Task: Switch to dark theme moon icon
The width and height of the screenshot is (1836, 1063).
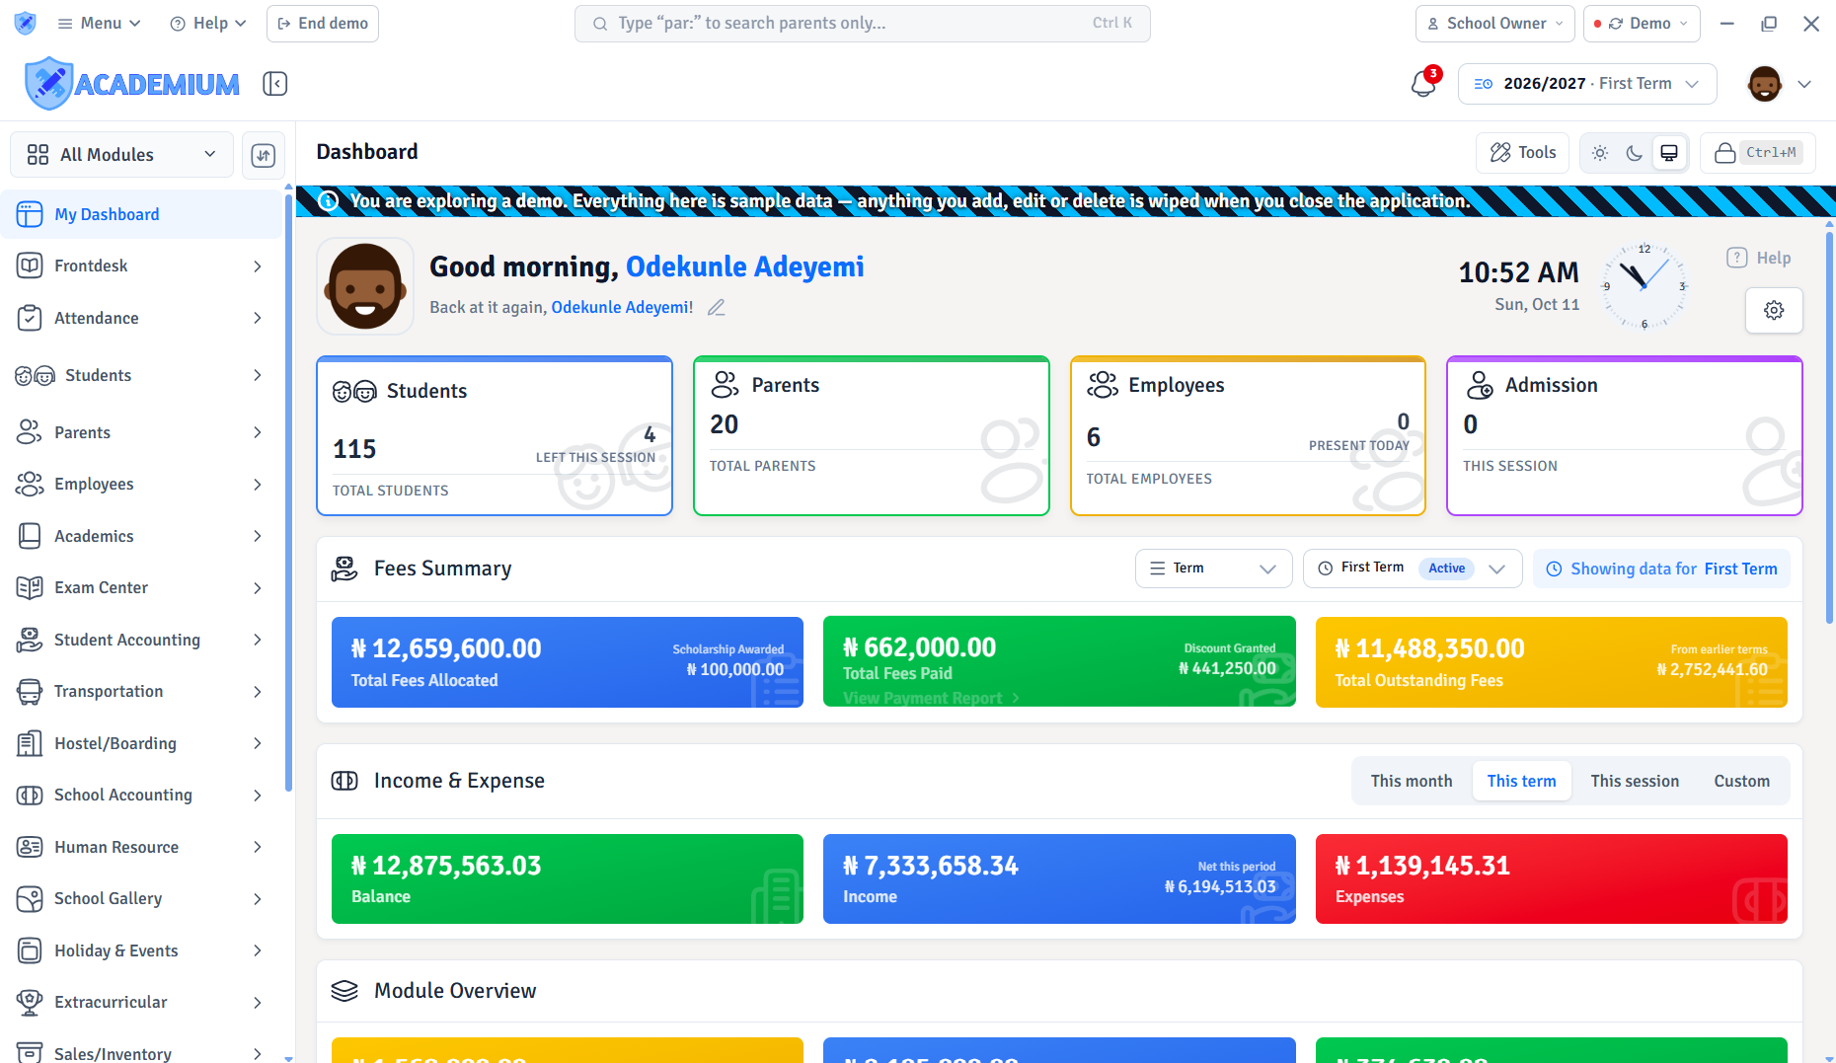Action: coord(1635,153)
